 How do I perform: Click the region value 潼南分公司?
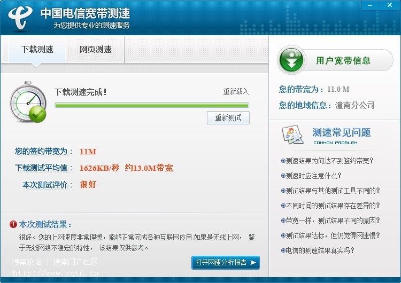(x=355, y=105)
